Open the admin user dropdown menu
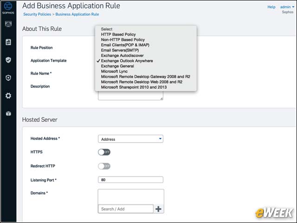Screen dimensions: 297x223 (287, 7)
